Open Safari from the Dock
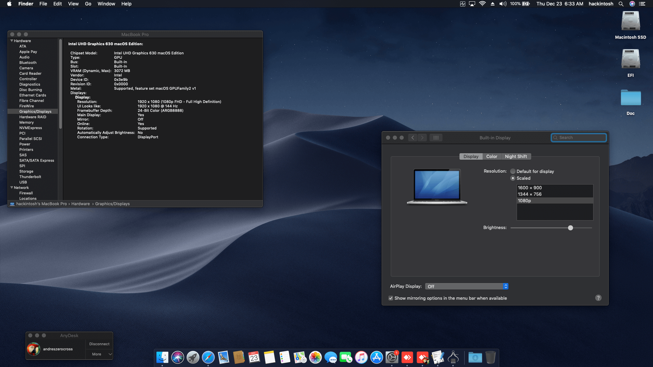Viewport: 653px width, 367px height. (x=208, y=357)
